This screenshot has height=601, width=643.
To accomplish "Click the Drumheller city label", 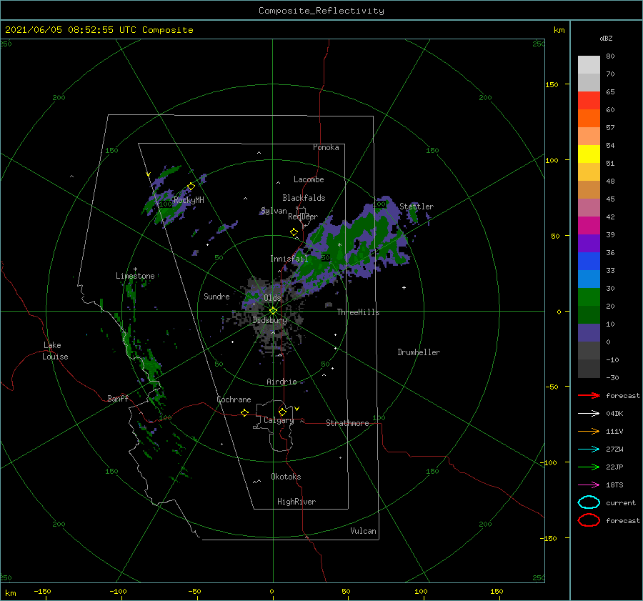I will [419, 352].
